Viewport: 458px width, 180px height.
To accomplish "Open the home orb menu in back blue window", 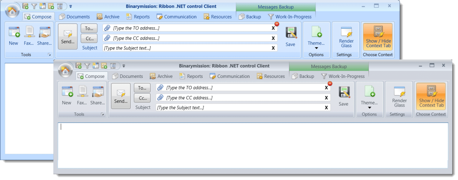I will pos(12,11).
